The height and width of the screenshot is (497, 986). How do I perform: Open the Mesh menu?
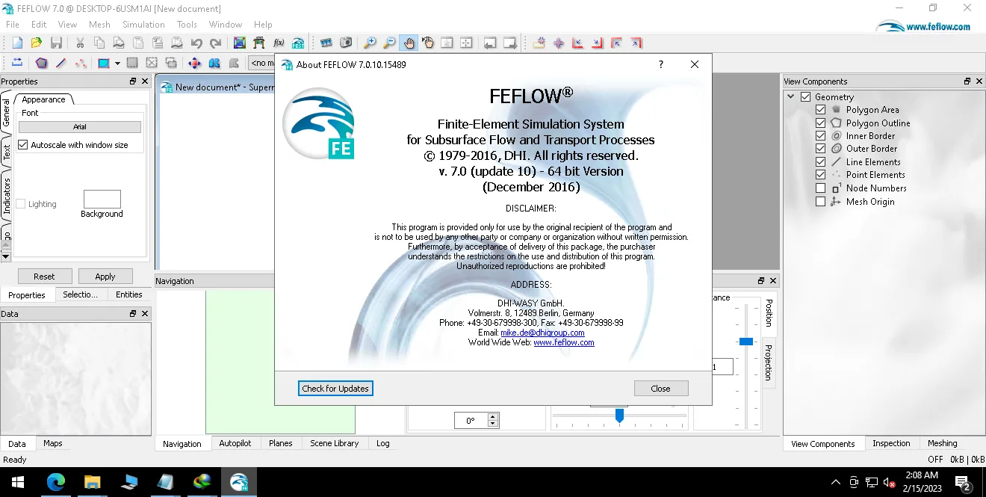pos(99,25)
